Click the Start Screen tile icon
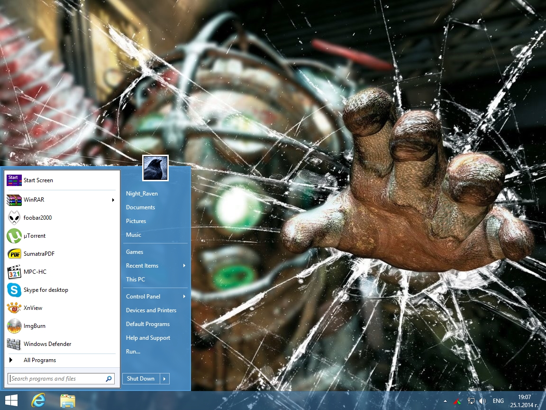Image resolution: width=546 pixels, height=410 pixels. [x=14, y=180]
